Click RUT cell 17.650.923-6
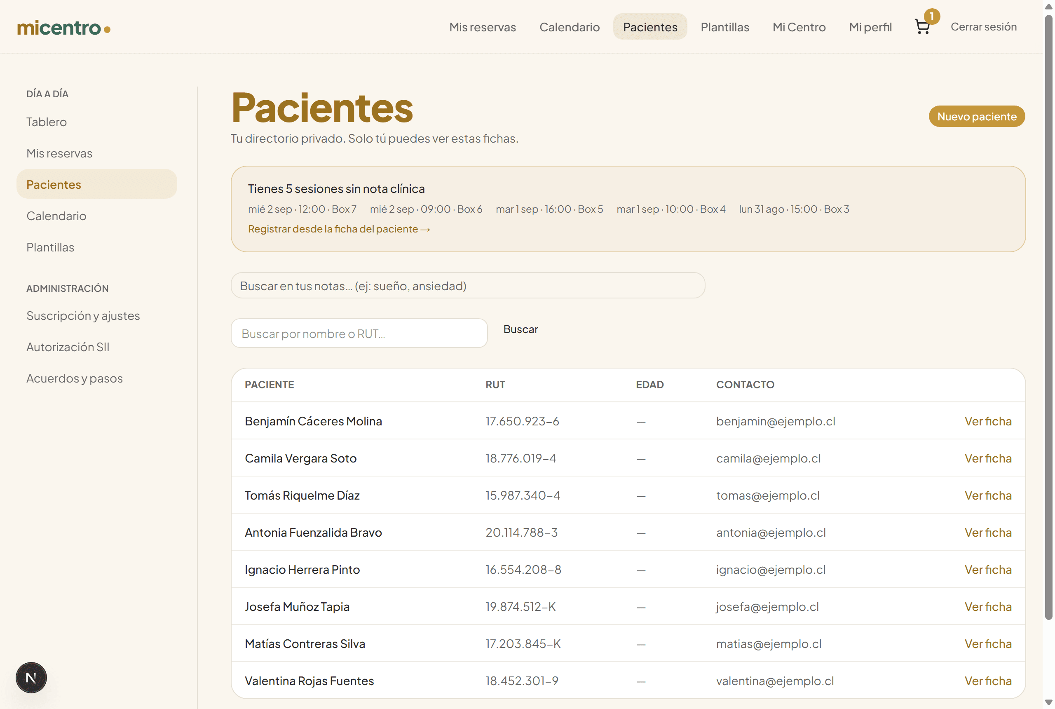The height and width of the screenshot is (709, 1055). click(522, 421)
